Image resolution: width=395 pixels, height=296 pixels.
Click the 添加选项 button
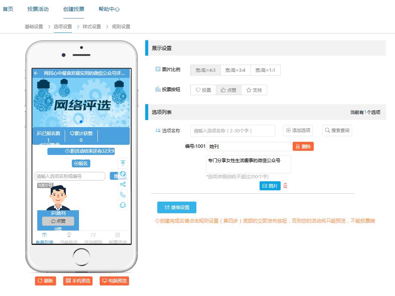(298, 131)
